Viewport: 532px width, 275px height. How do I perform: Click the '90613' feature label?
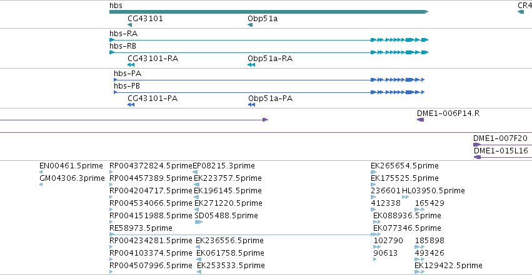tap(386, 253)
